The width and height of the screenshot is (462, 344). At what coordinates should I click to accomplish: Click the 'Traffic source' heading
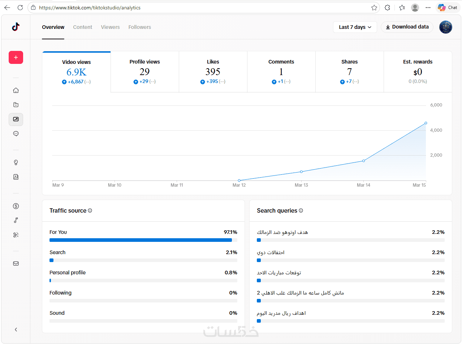(68, 210)
